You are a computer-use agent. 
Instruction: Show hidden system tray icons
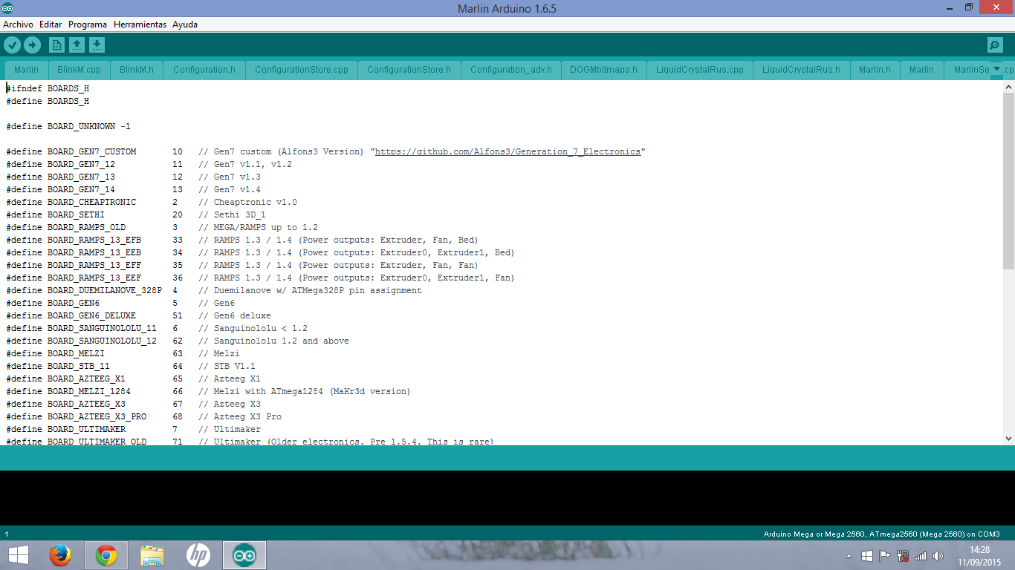point(849,556)
